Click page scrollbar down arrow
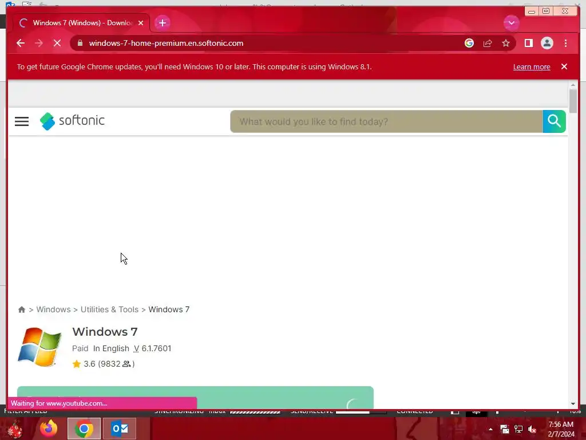The image size is (586, 440). tap(573, 404)
